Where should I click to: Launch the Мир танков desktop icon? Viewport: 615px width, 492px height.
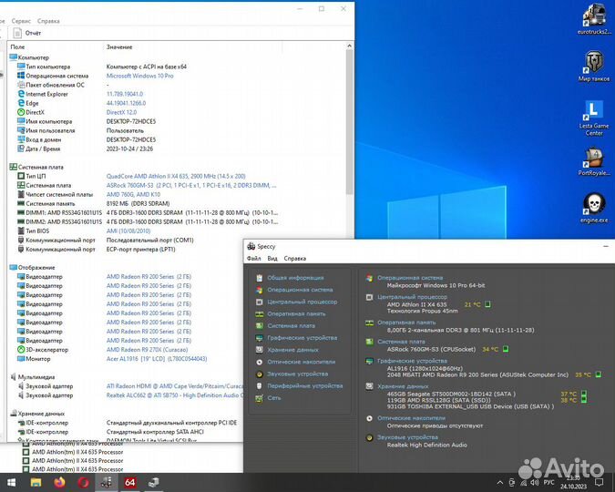tap(594, 66)
